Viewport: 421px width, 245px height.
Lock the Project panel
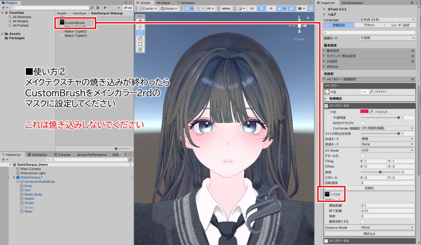tap(125, 2)
